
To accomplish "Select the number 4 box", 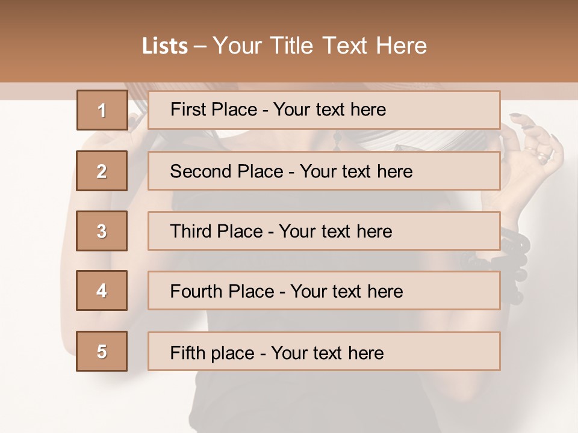I will click(x=102, y=290).
